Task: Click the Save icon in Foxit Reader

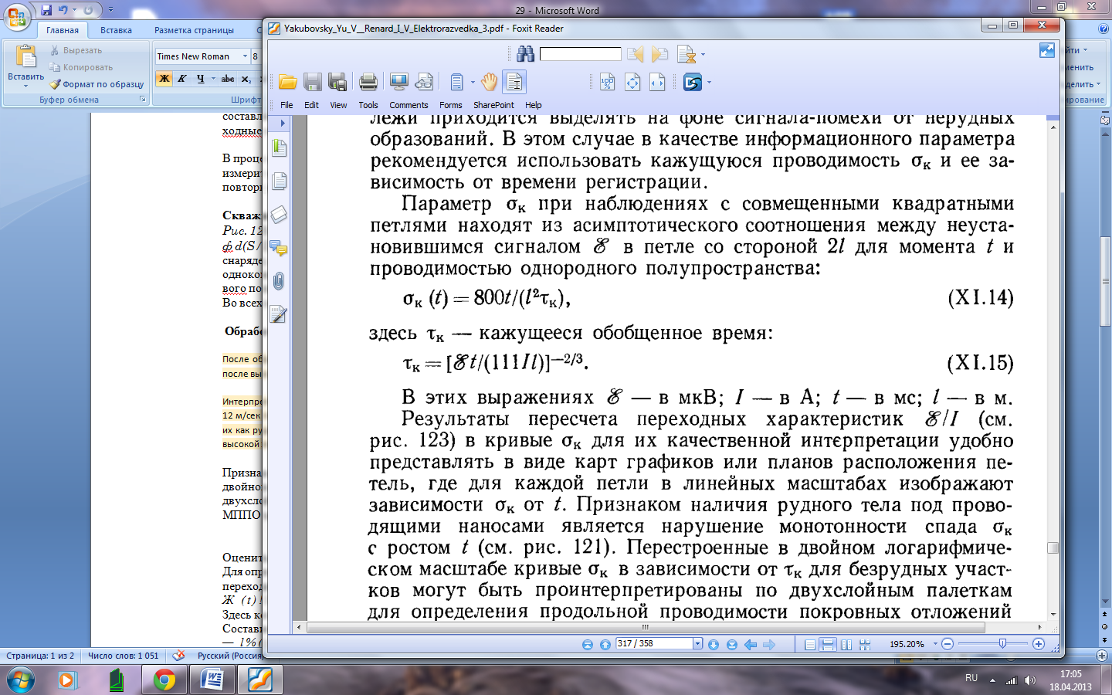Action: tap(313, 82)
